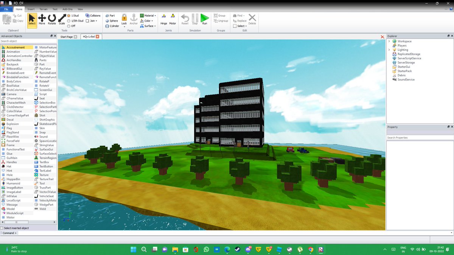Open the weather widget on taskbar

17,249
